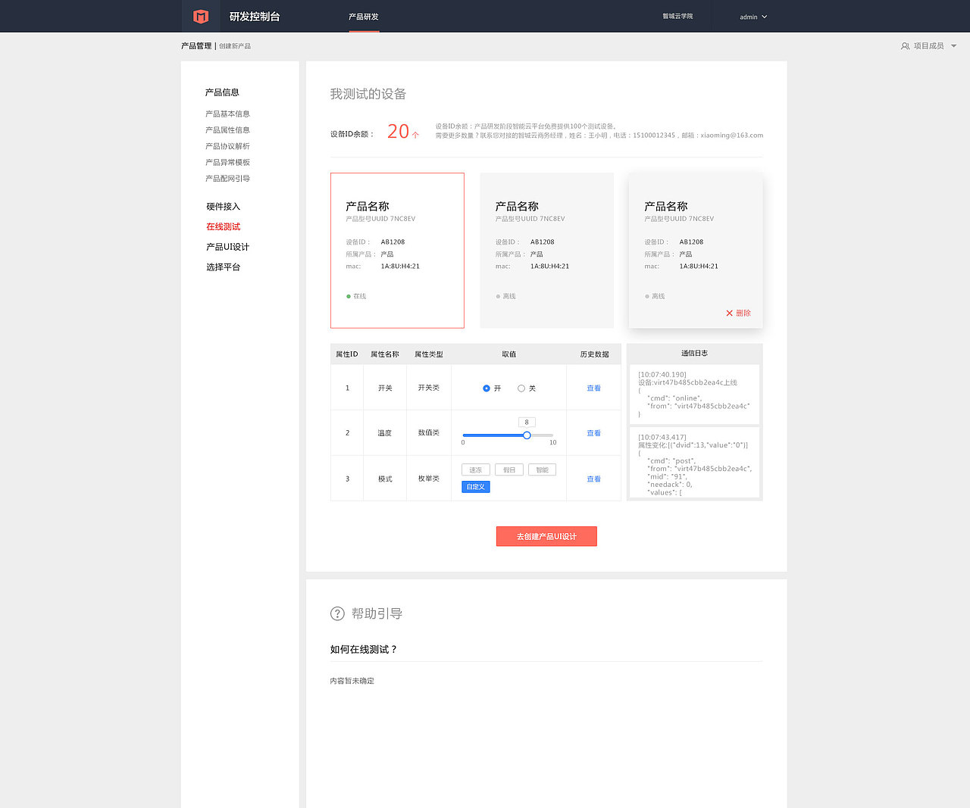
Task: Open the 项目成员 members icon
Action: (x=905, y=46)
